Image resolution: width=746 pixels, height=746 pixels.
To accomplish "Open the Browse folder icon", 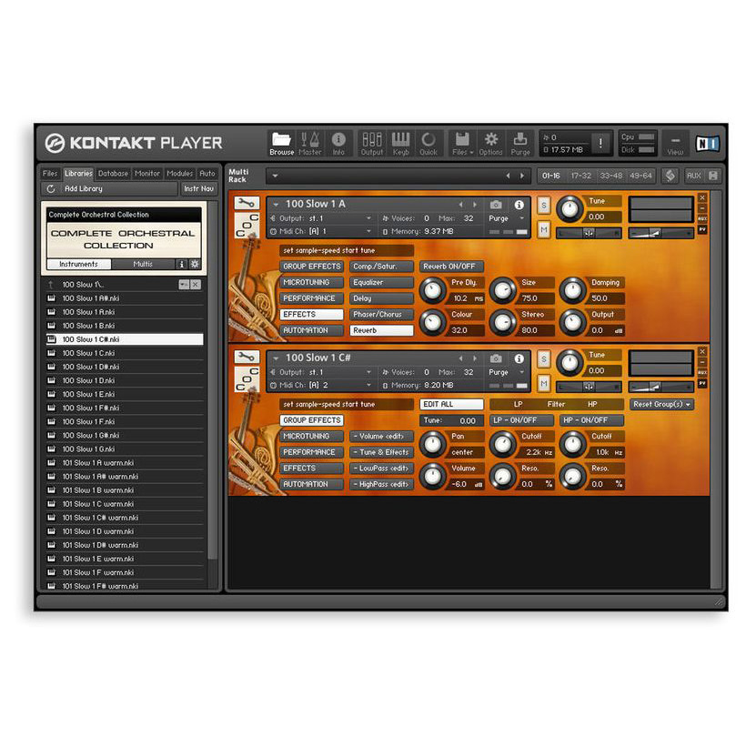I will (x=281, y=144).
